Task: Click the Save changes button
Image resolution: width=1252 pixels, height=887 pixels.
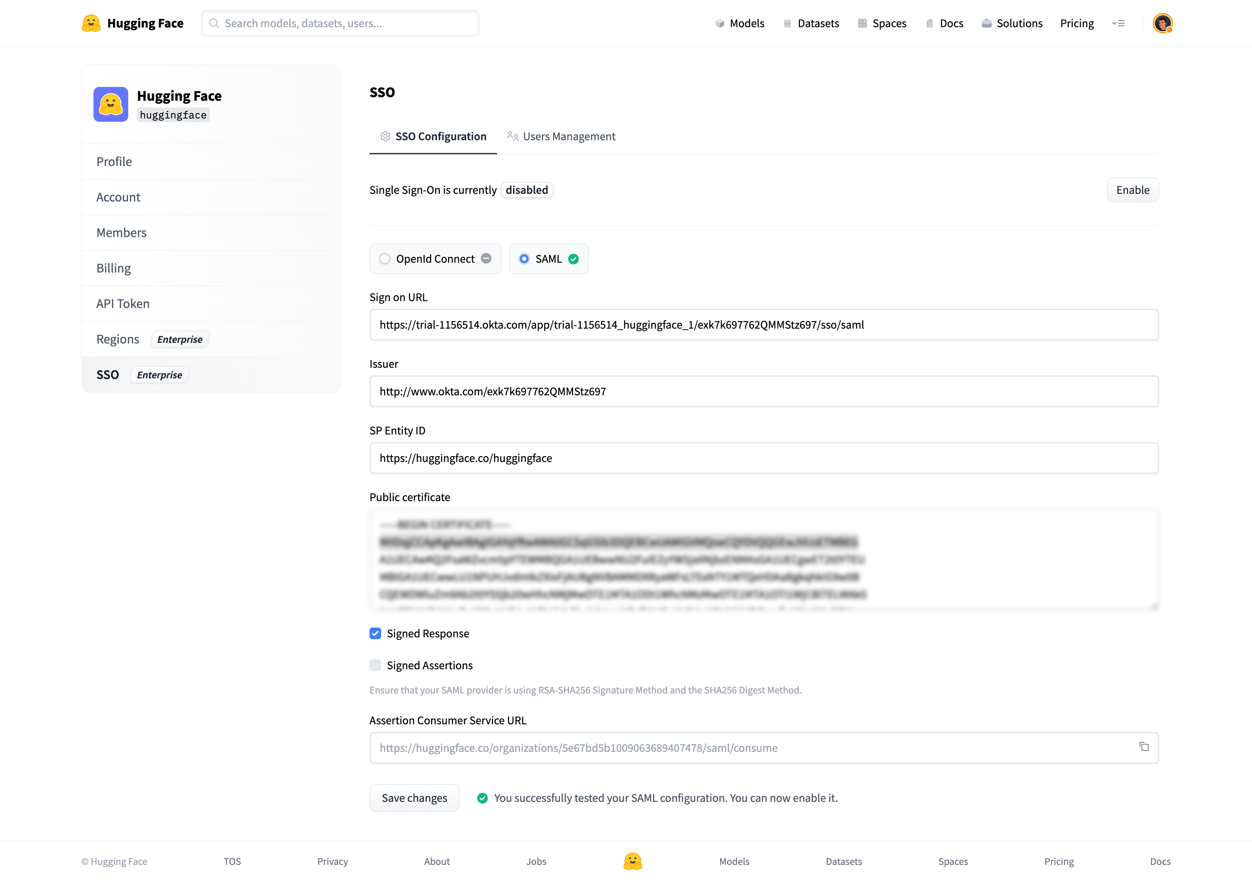Action: [x=414, y=798]
